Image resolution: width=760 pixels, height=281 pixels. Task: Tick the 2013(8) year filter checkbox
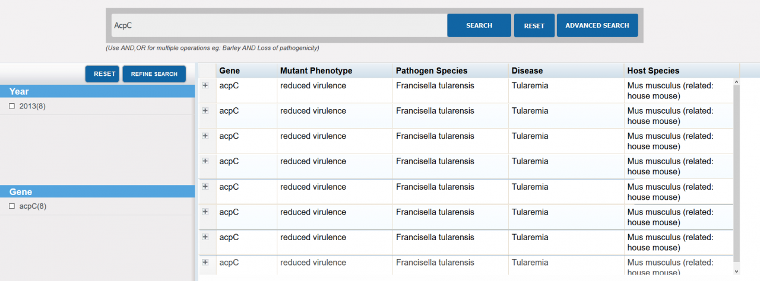pos(12,106)
